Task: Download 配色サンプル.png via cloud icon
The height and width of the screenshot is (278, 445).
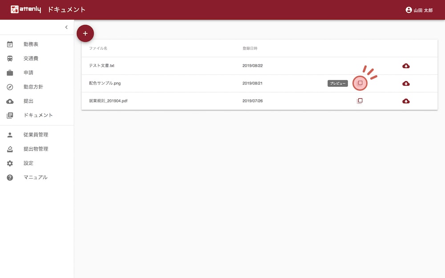Action: point(406,84)
